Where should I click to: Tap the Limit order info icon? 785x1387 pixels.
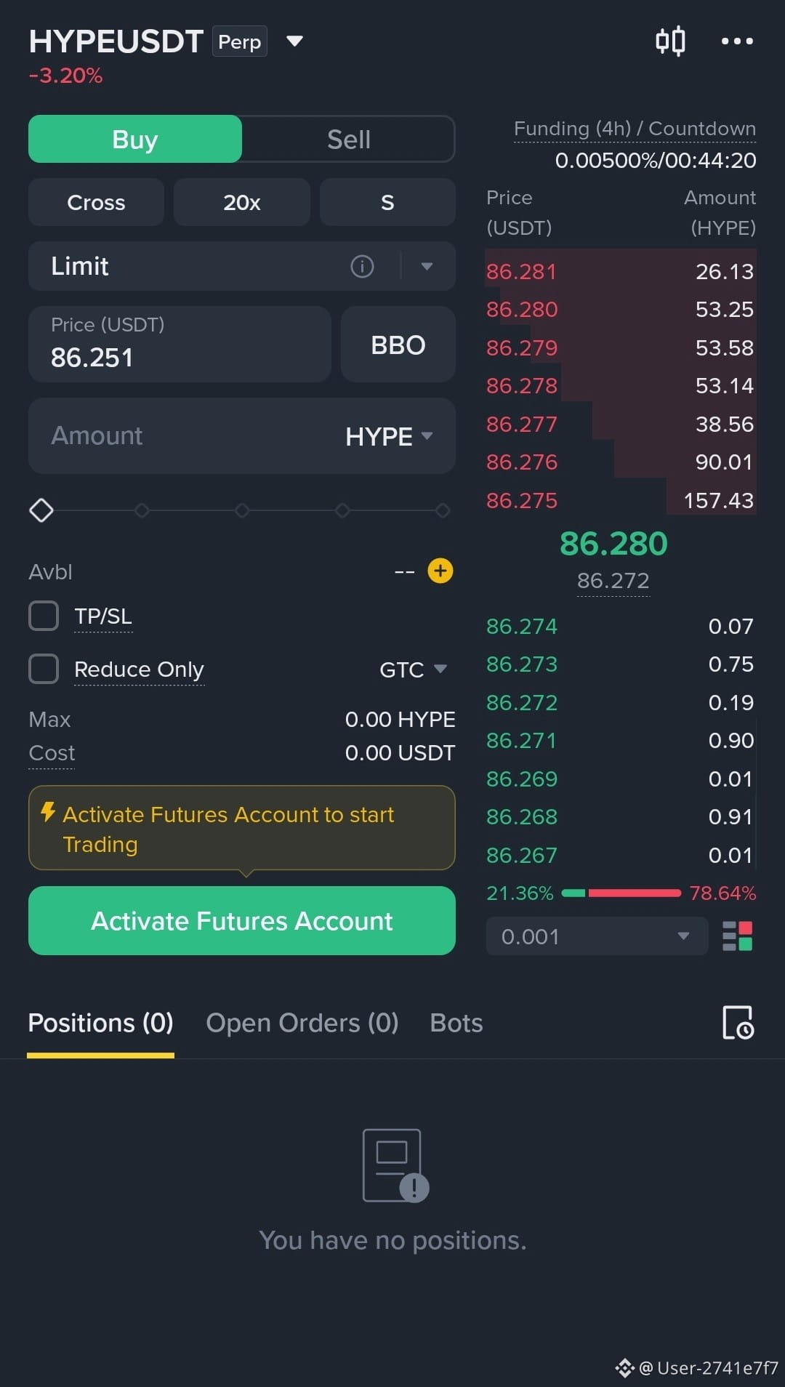pos(362,266)
